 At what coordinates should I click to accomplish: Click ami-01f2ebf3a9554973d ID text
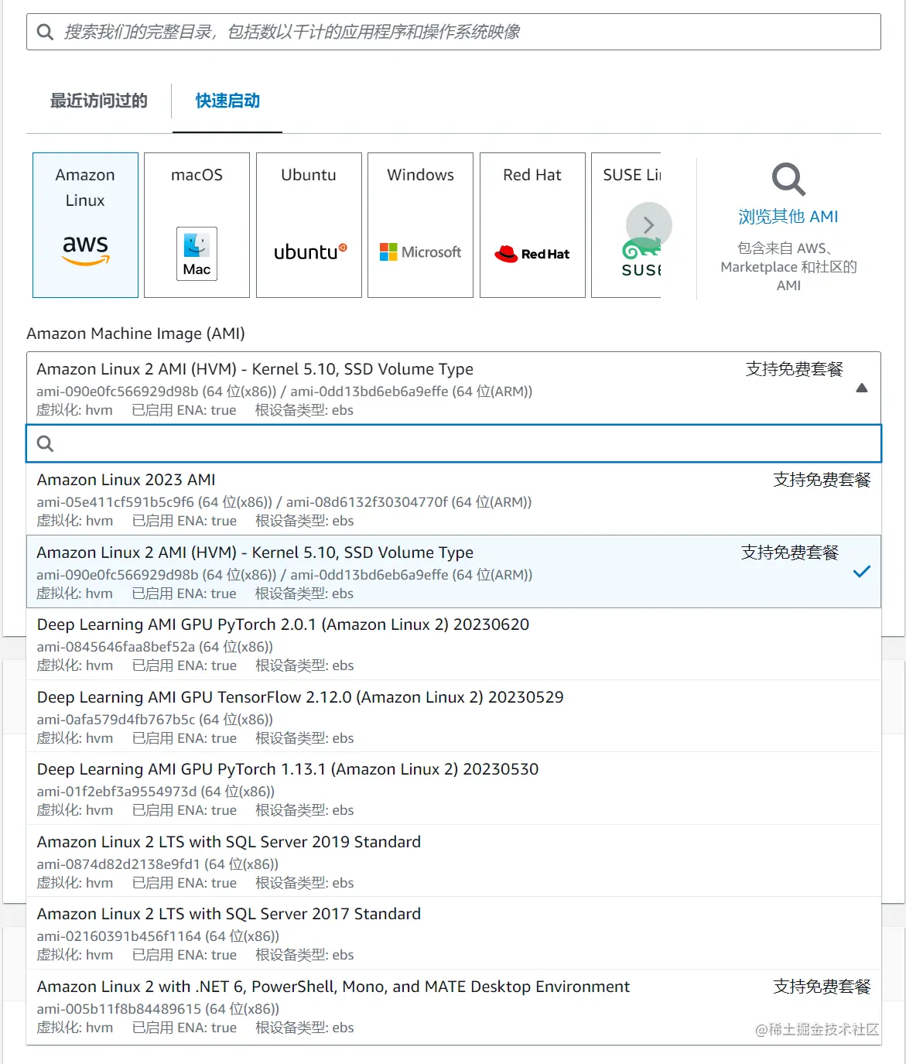(x=117, y=792)
